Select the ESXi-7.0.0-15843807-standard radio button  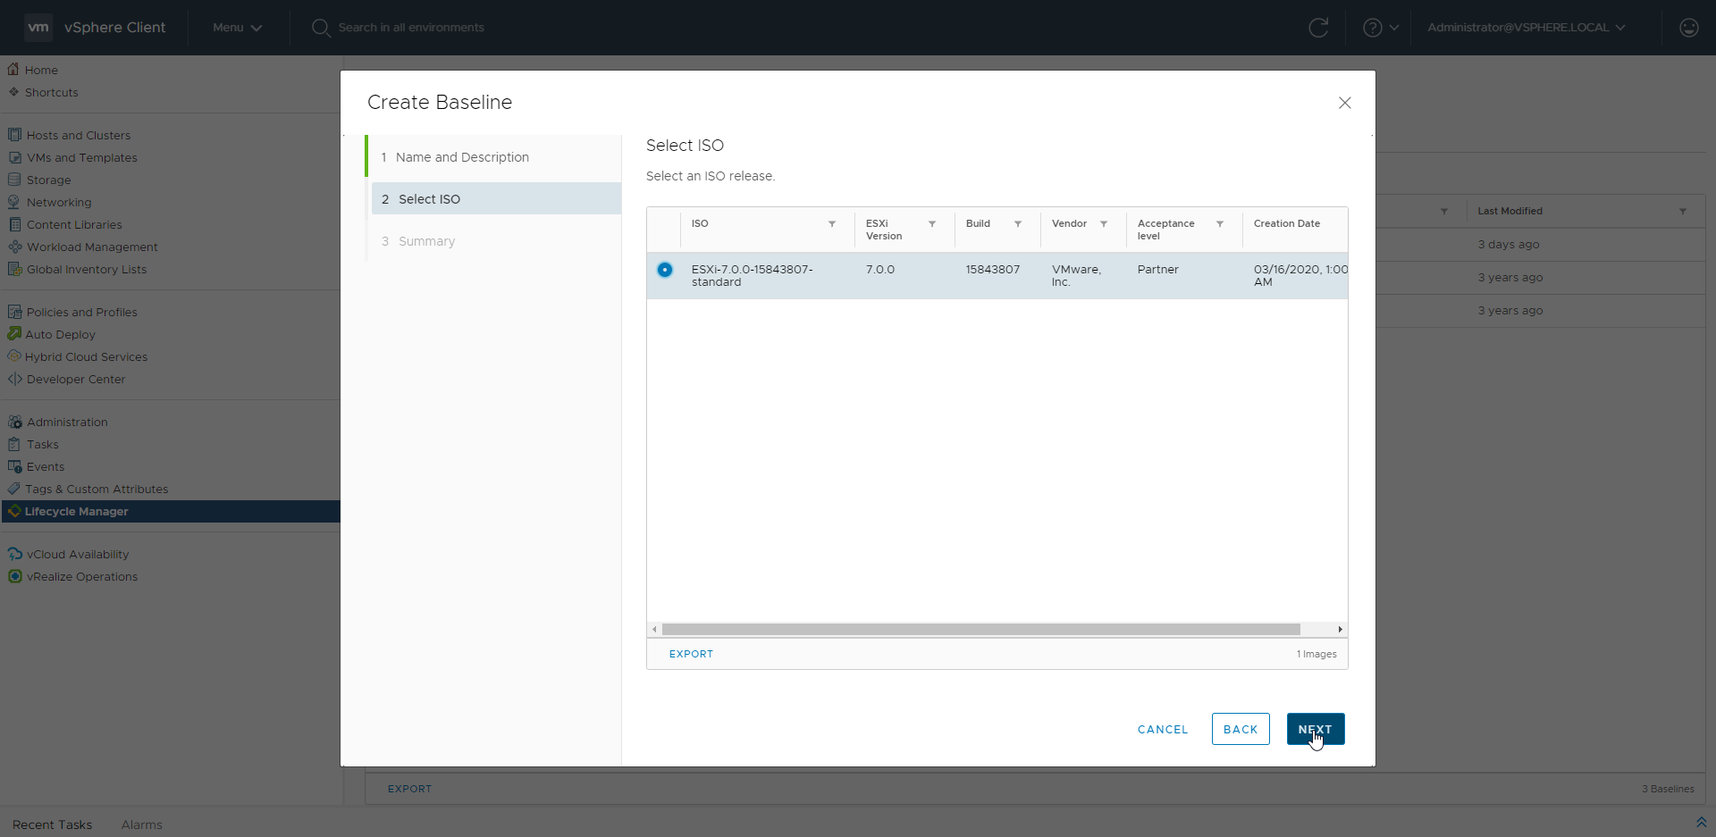[x=665, y=270]
